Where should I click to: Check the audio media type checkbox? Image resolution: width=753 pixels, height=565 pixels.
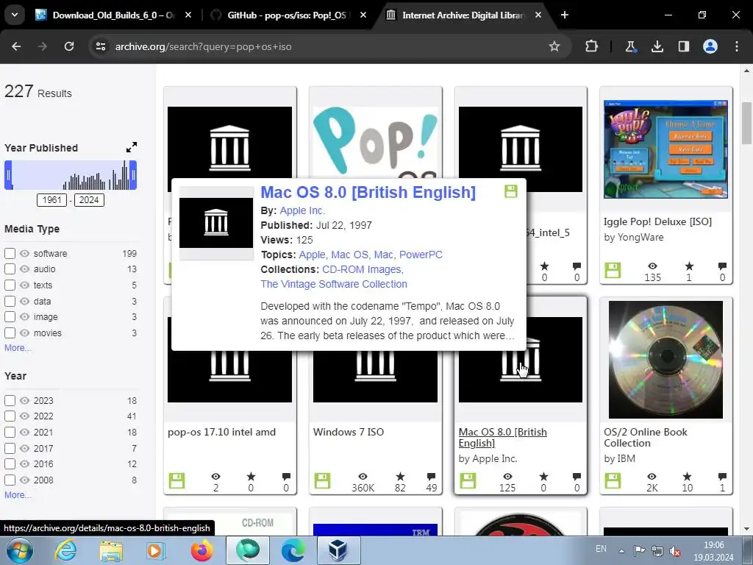10,269
